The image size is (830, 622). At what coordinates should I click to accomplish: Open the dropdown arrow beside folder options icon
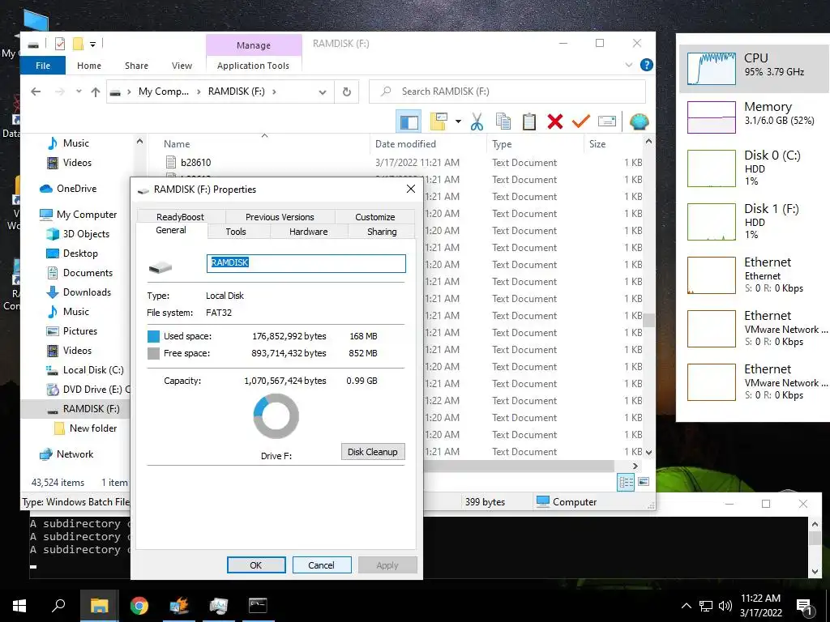(x=459, y=121)
